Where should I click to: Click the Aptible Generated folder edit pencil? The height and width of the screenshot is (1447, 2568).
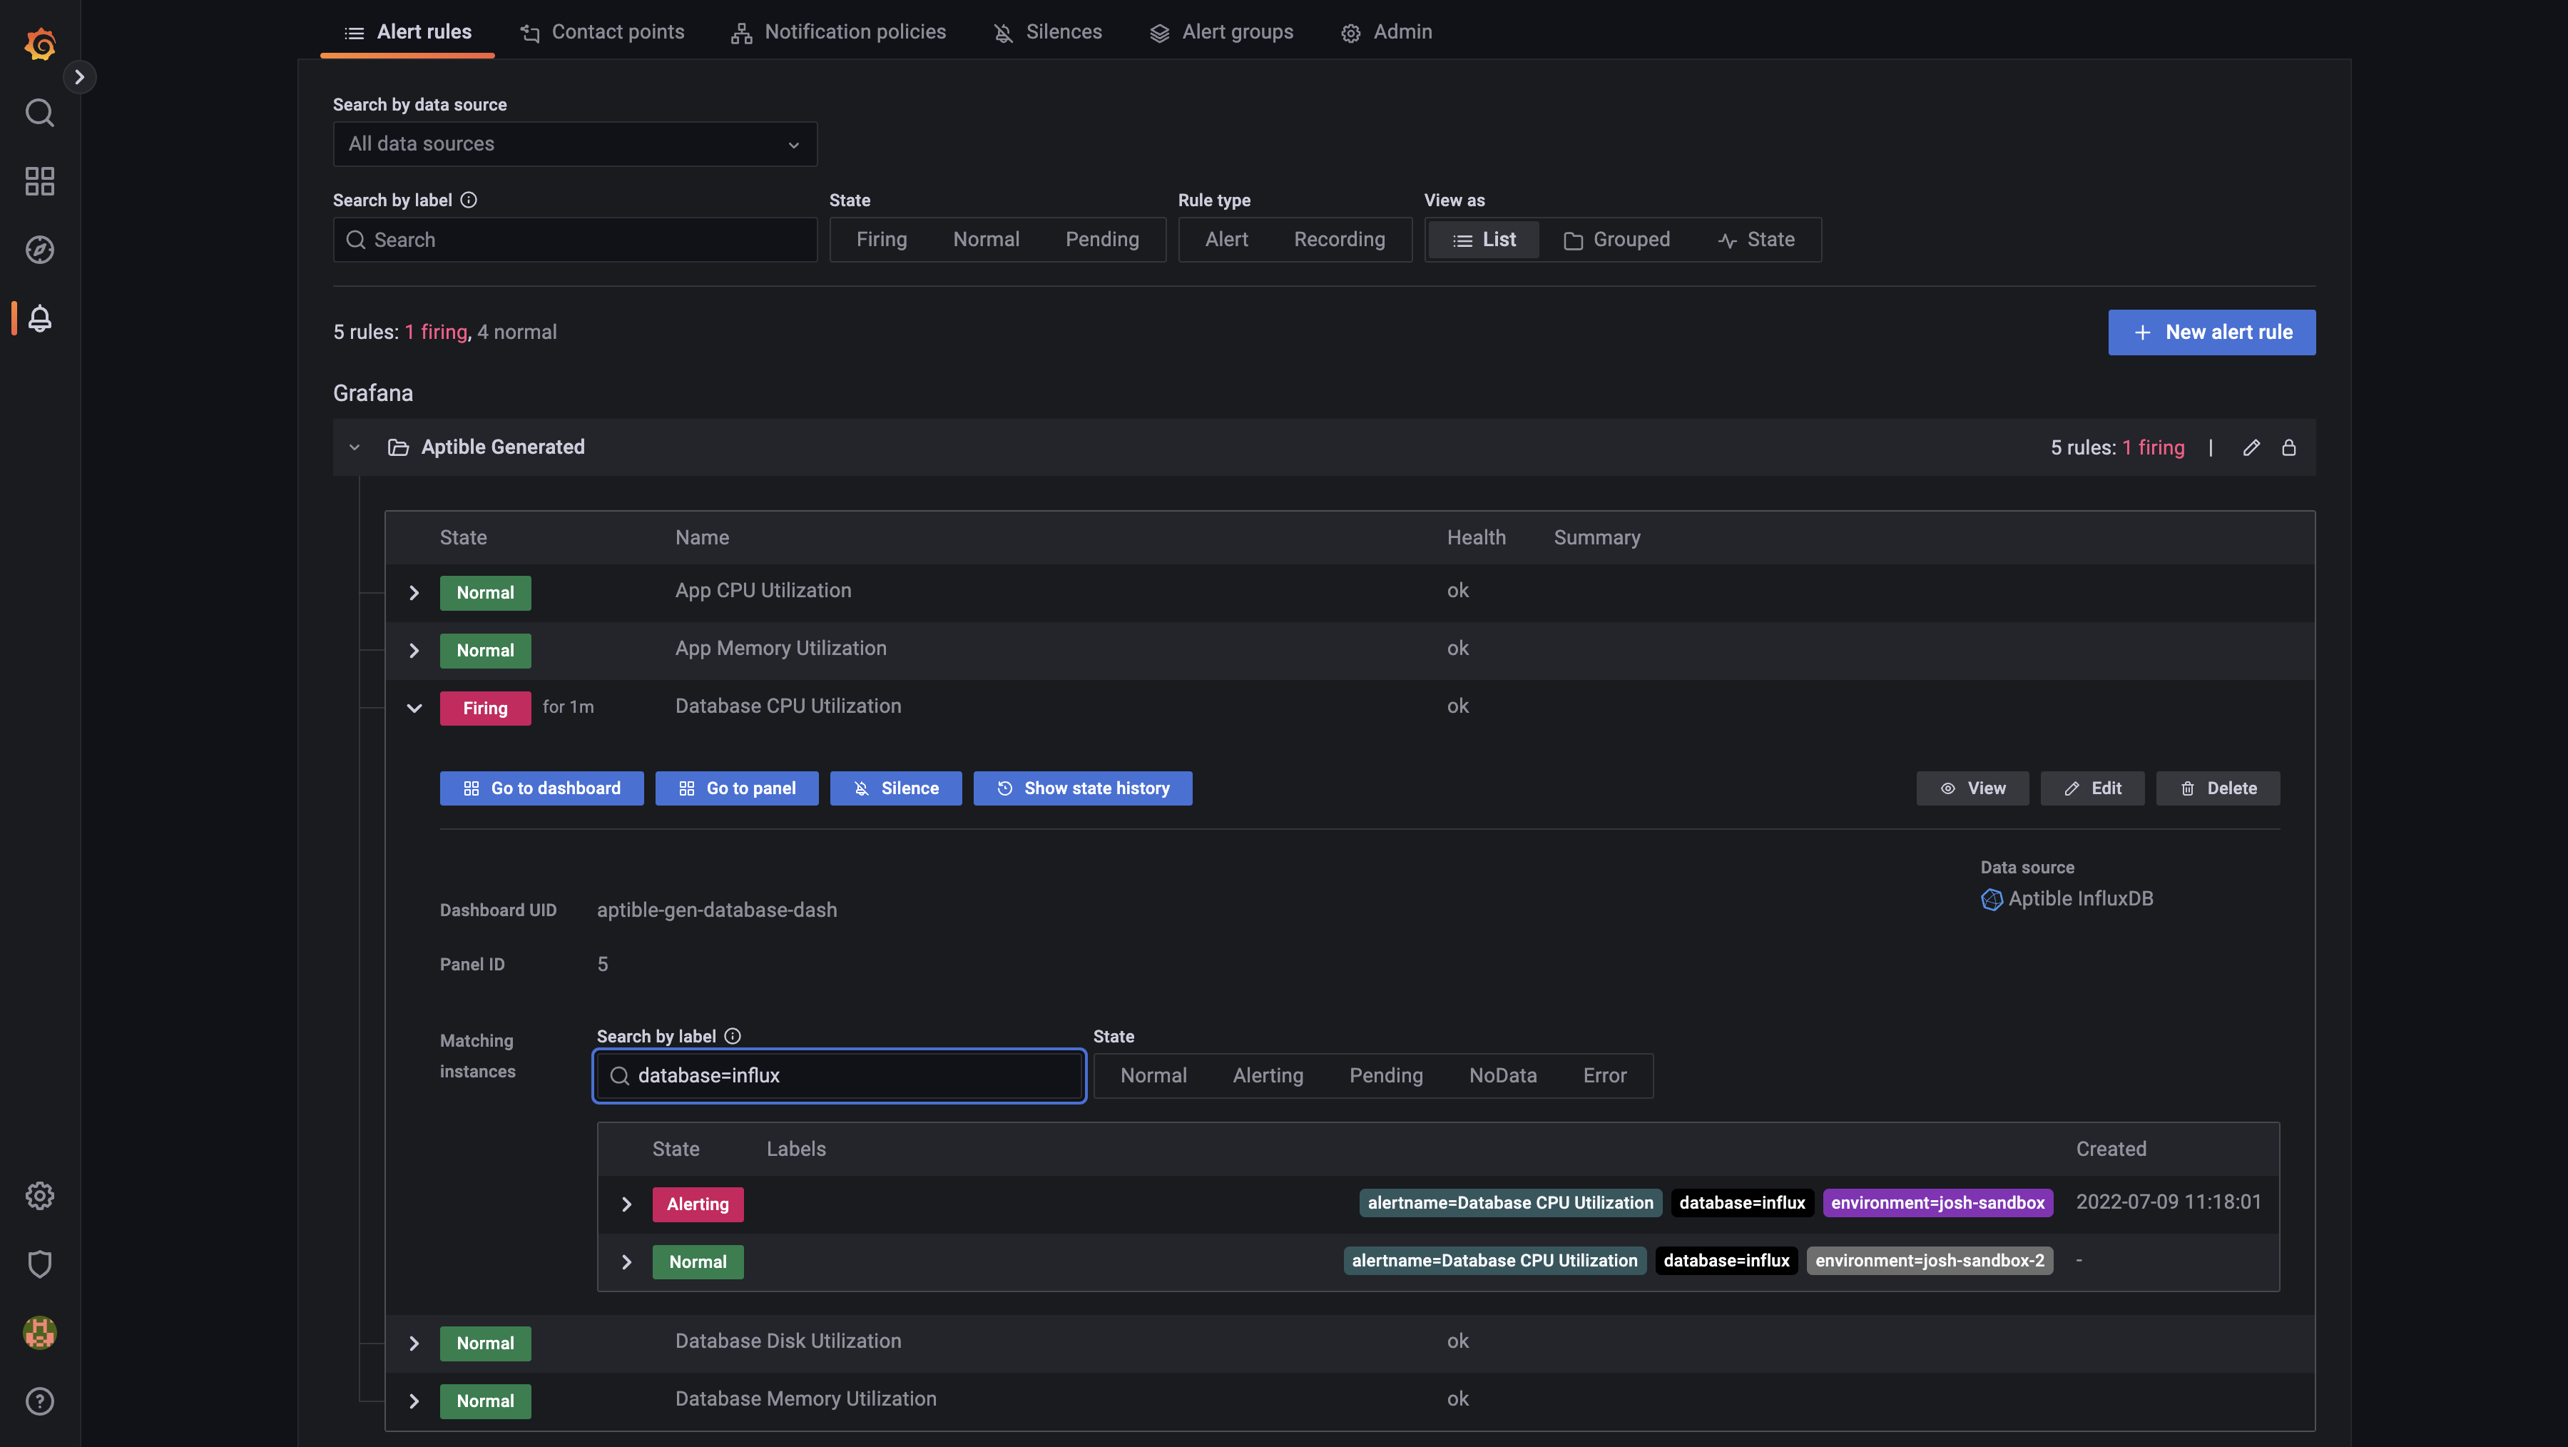(x=2251, y=447)
